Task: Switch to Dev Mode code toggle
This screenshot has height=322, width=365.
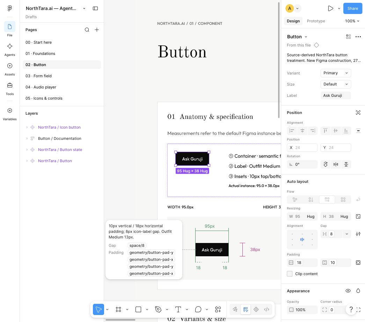Action: (x=267, y=309)
